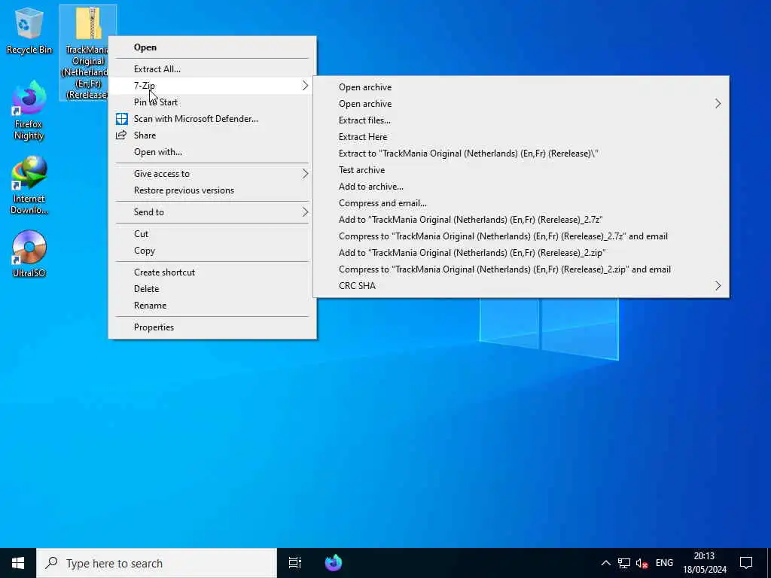Choose Scan with Microsoft Defender...

pos(212,118)
